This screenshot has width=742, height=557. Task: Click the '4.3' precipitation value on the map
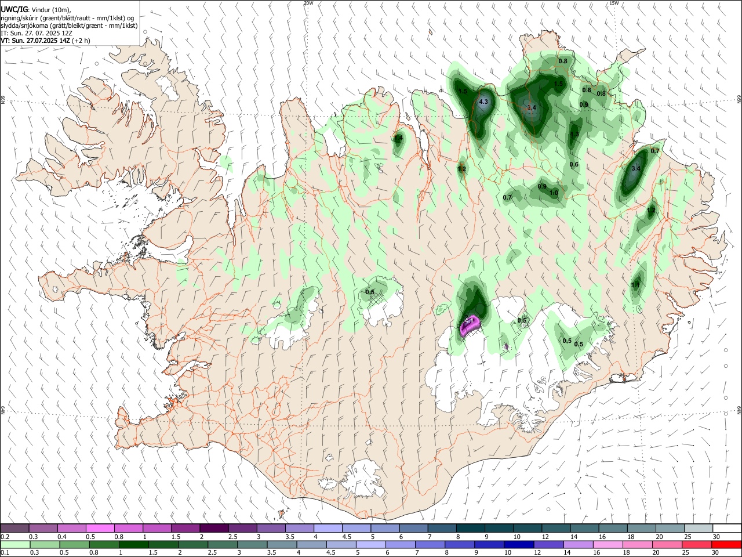pos(483,102)
